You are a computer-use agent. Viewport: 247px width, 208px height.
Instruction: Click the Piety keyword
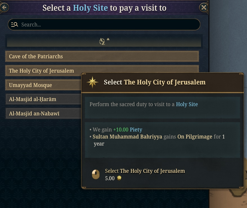tap(136, 129)
